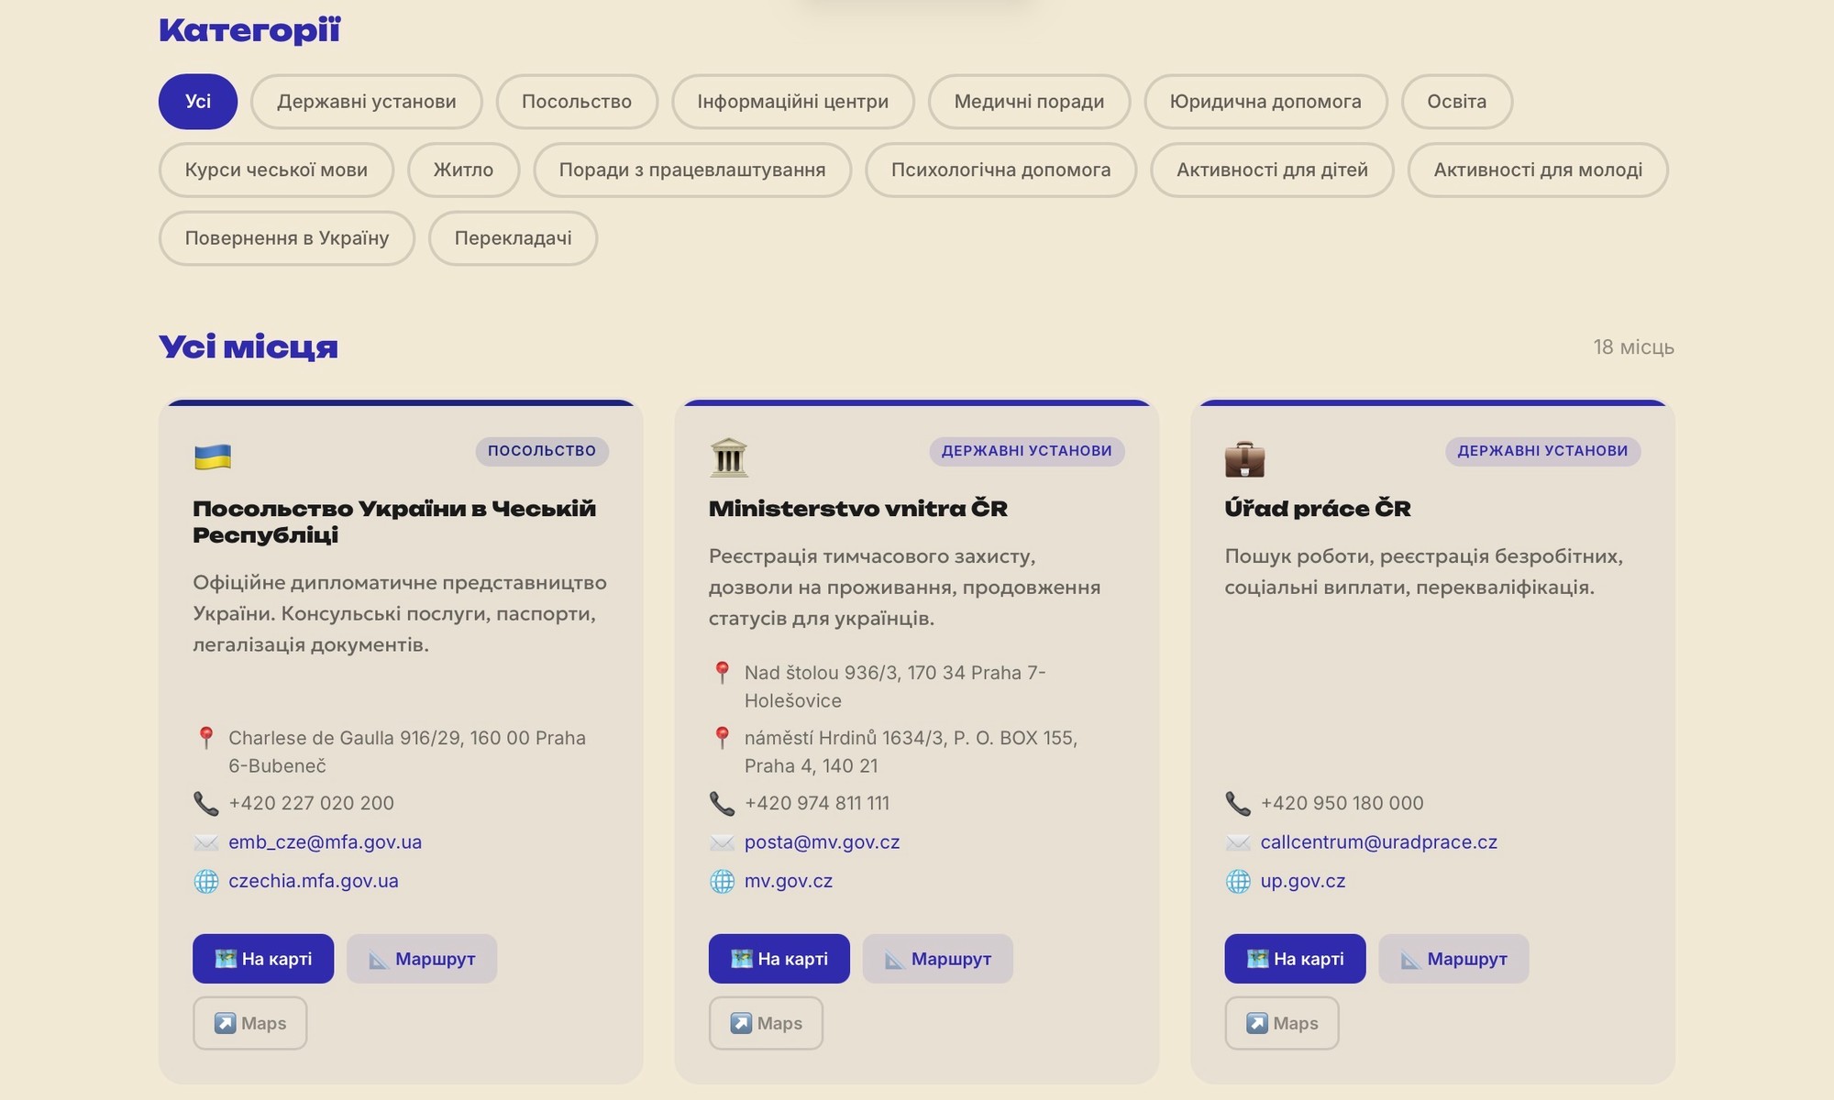Viewport: 1834px width, 1100px height.
Task: Visit mv.gov.cz website link
Action: point(789,882)
